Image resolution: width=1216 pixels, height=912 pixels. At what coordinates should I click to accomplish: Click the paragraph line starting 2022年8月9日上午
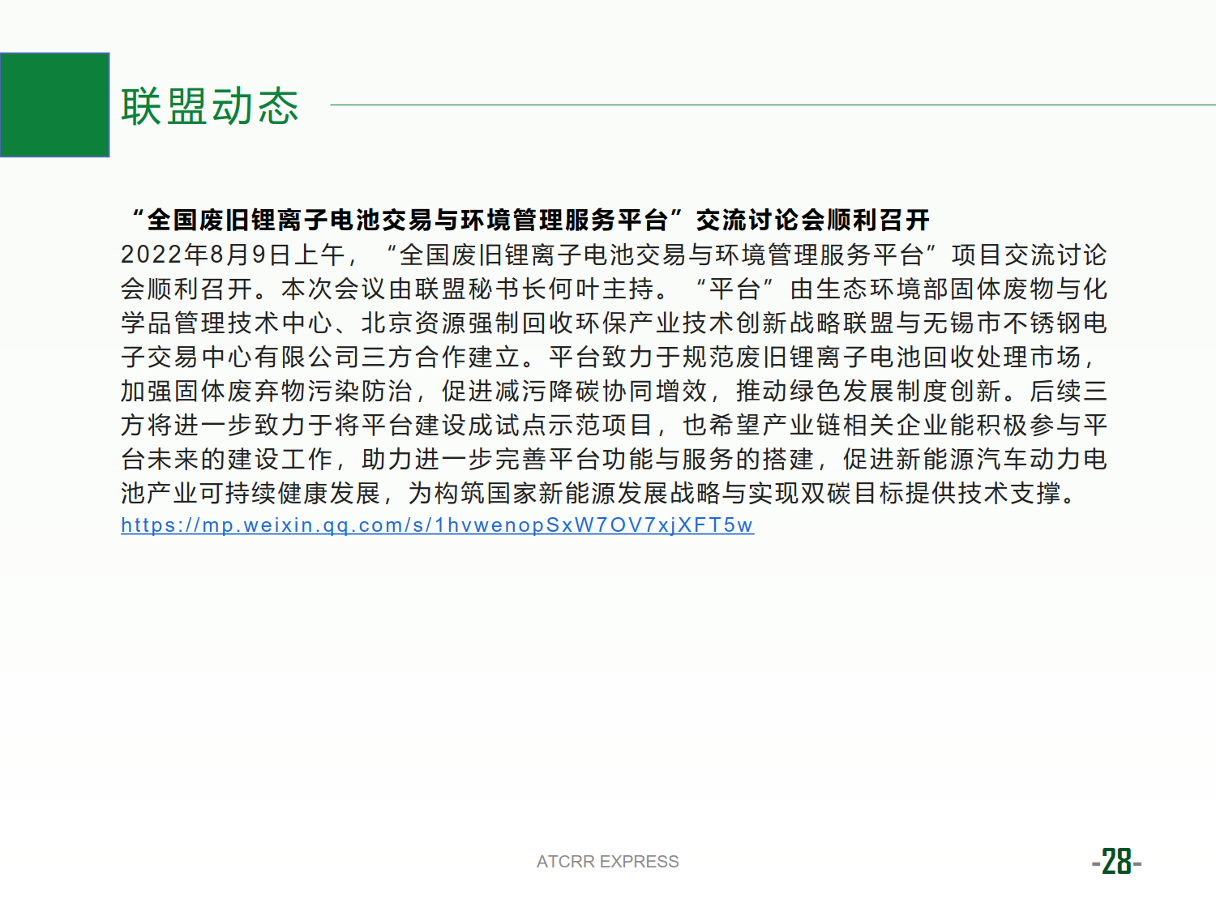click(614, 255)
